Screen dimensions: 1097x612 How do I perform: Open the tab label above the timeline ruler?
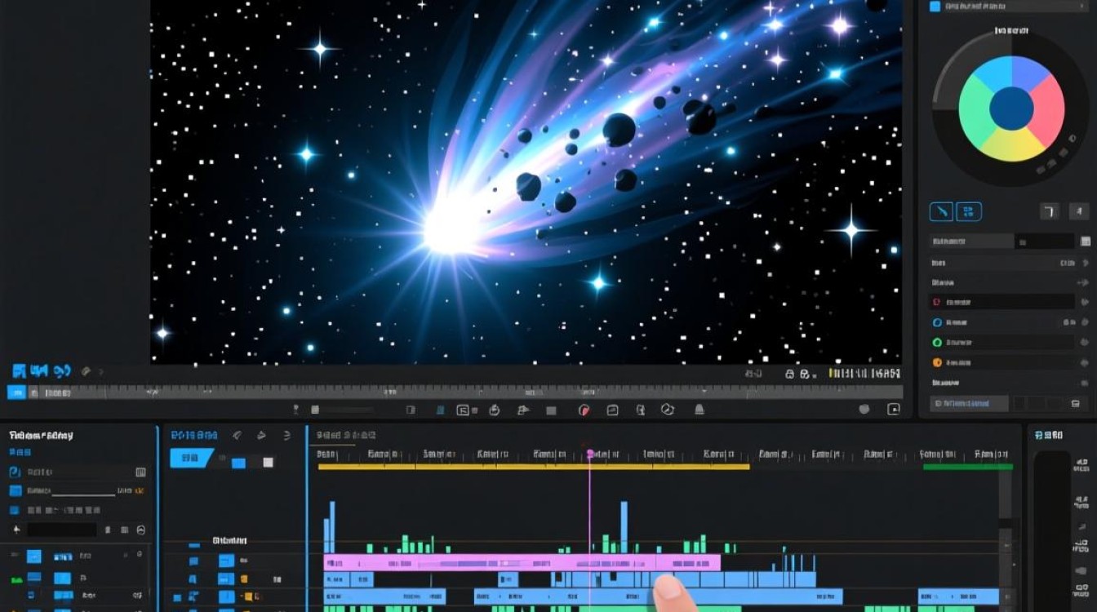[346, 436]
